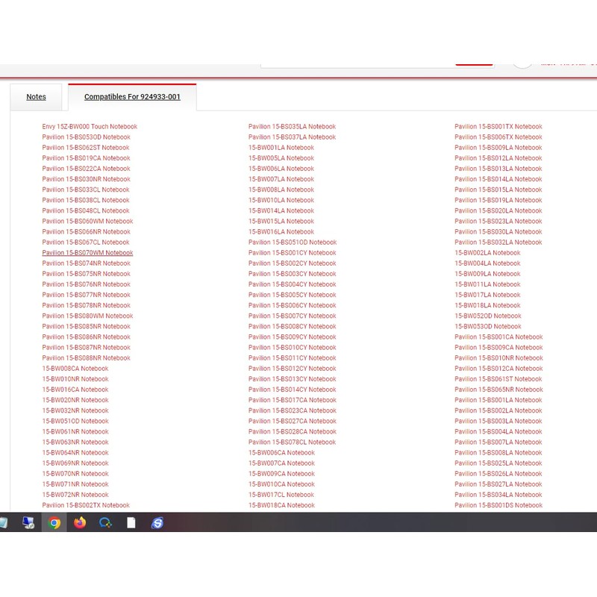This screenshot has height=597, width=597.
Task: Select the 15-BW008CA Notebook link
Action: click(75, 369)
